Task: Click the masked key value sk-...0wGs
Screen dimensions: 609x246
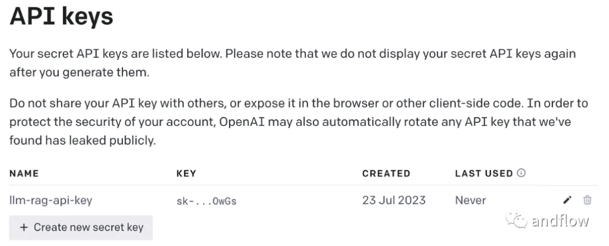Action: click(x=206, y=200)
